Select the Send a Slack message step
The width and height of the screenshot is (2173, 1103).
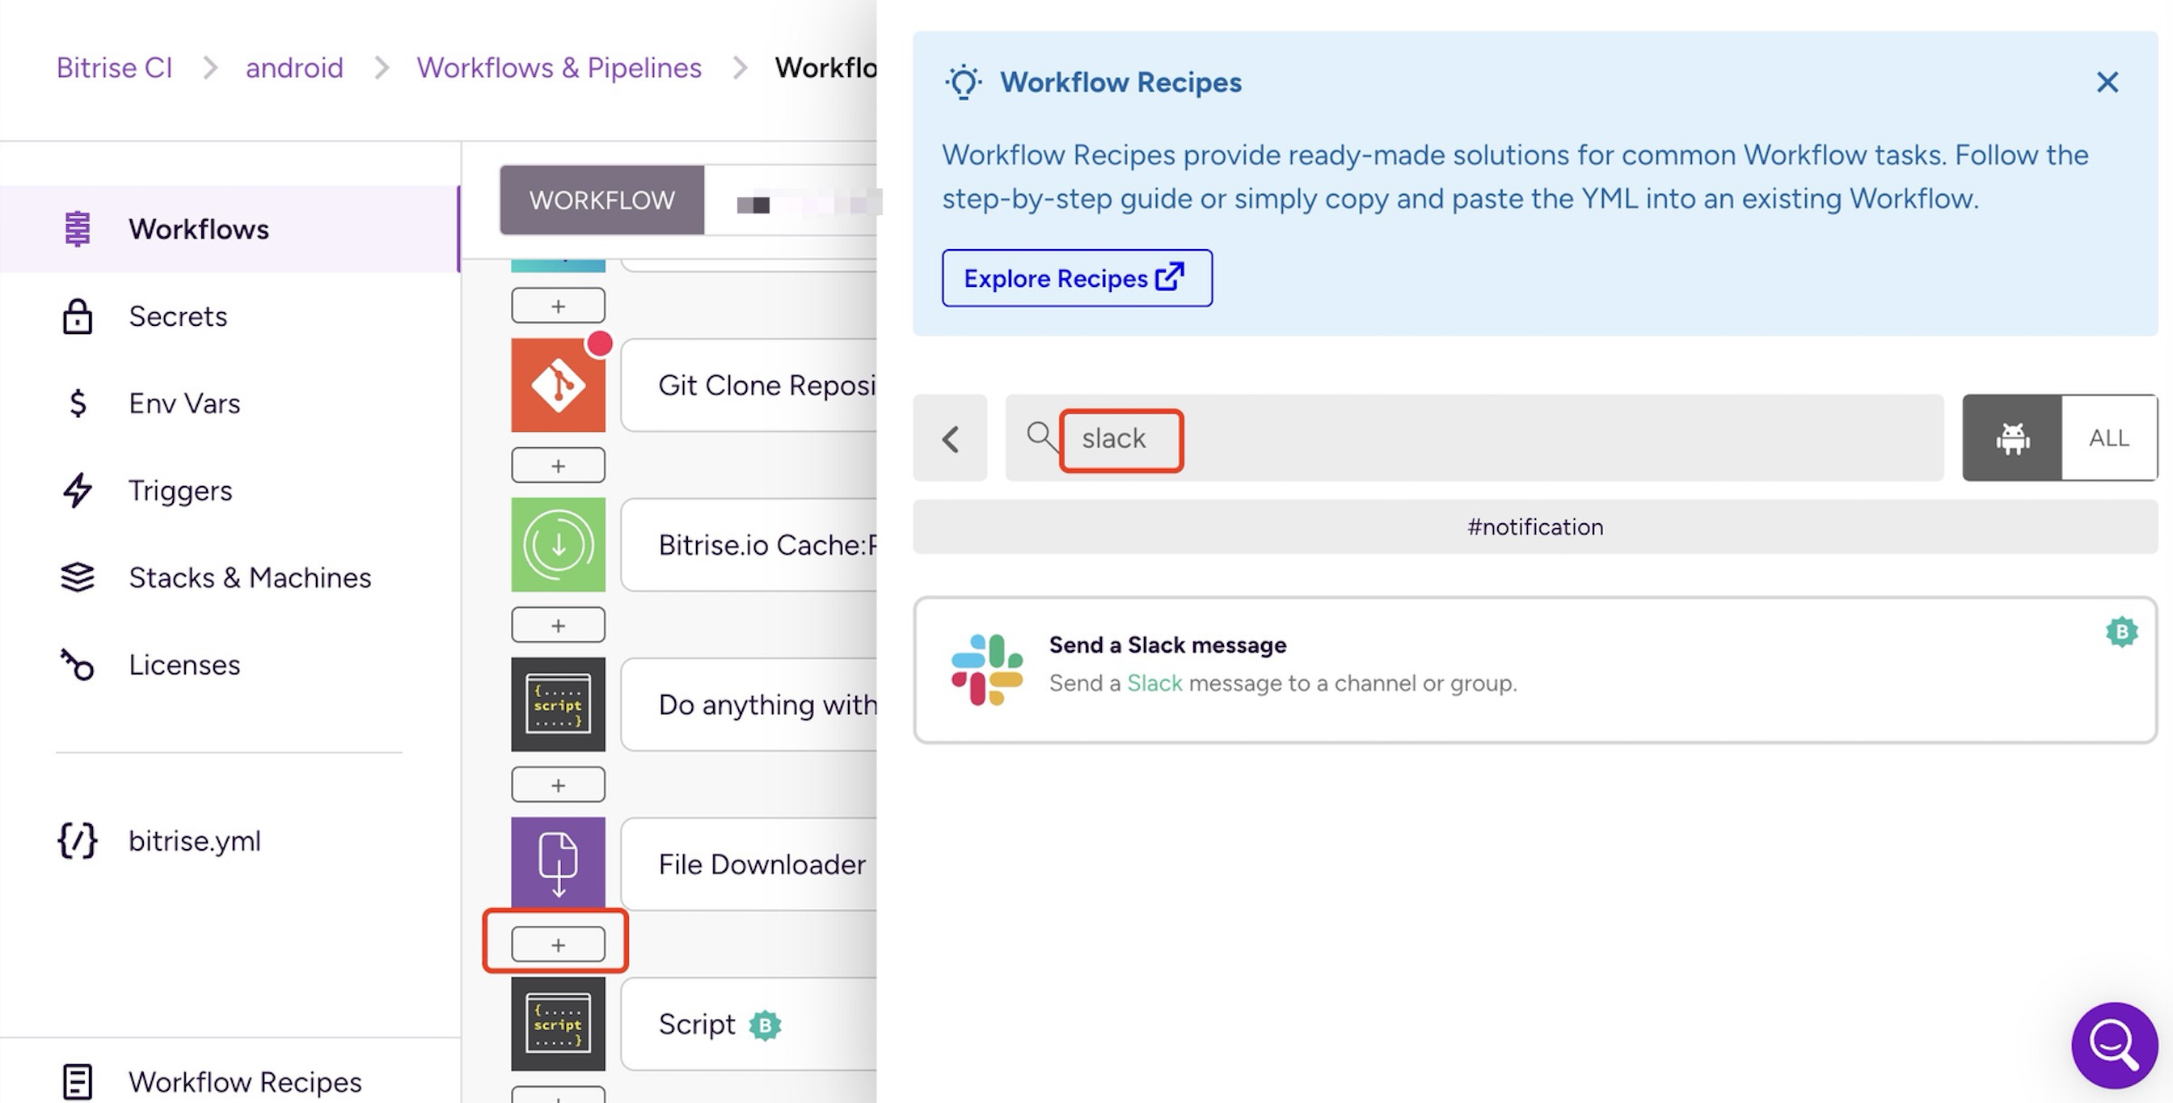1535,670
